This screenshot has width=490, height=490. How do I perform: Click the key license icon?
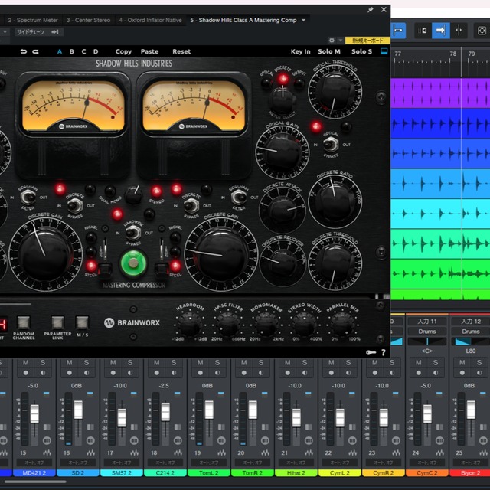(370, 351)
